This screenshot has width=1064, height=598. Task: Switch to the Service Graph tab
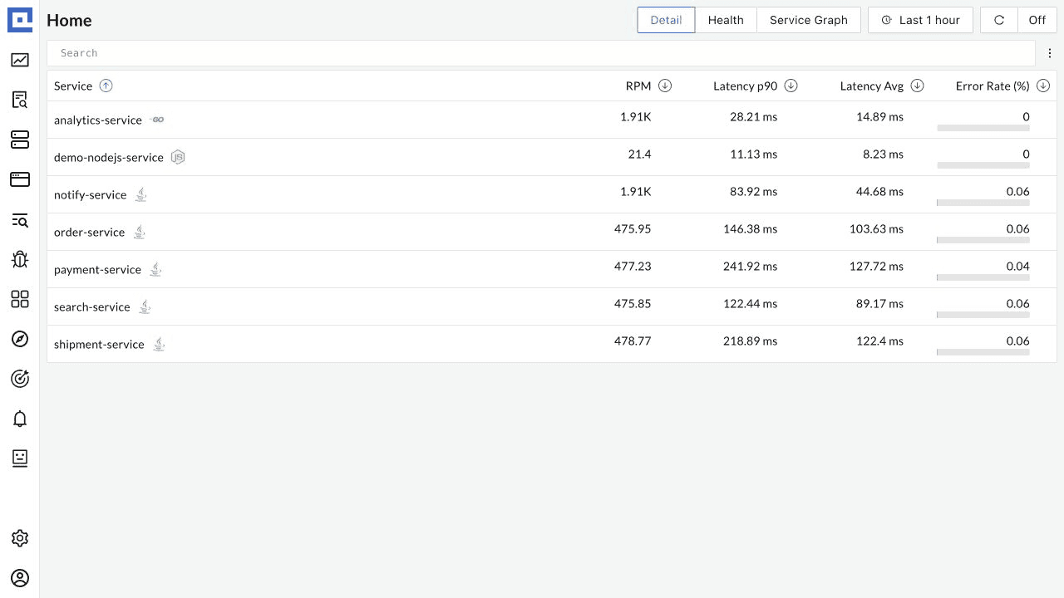(809, 20)
